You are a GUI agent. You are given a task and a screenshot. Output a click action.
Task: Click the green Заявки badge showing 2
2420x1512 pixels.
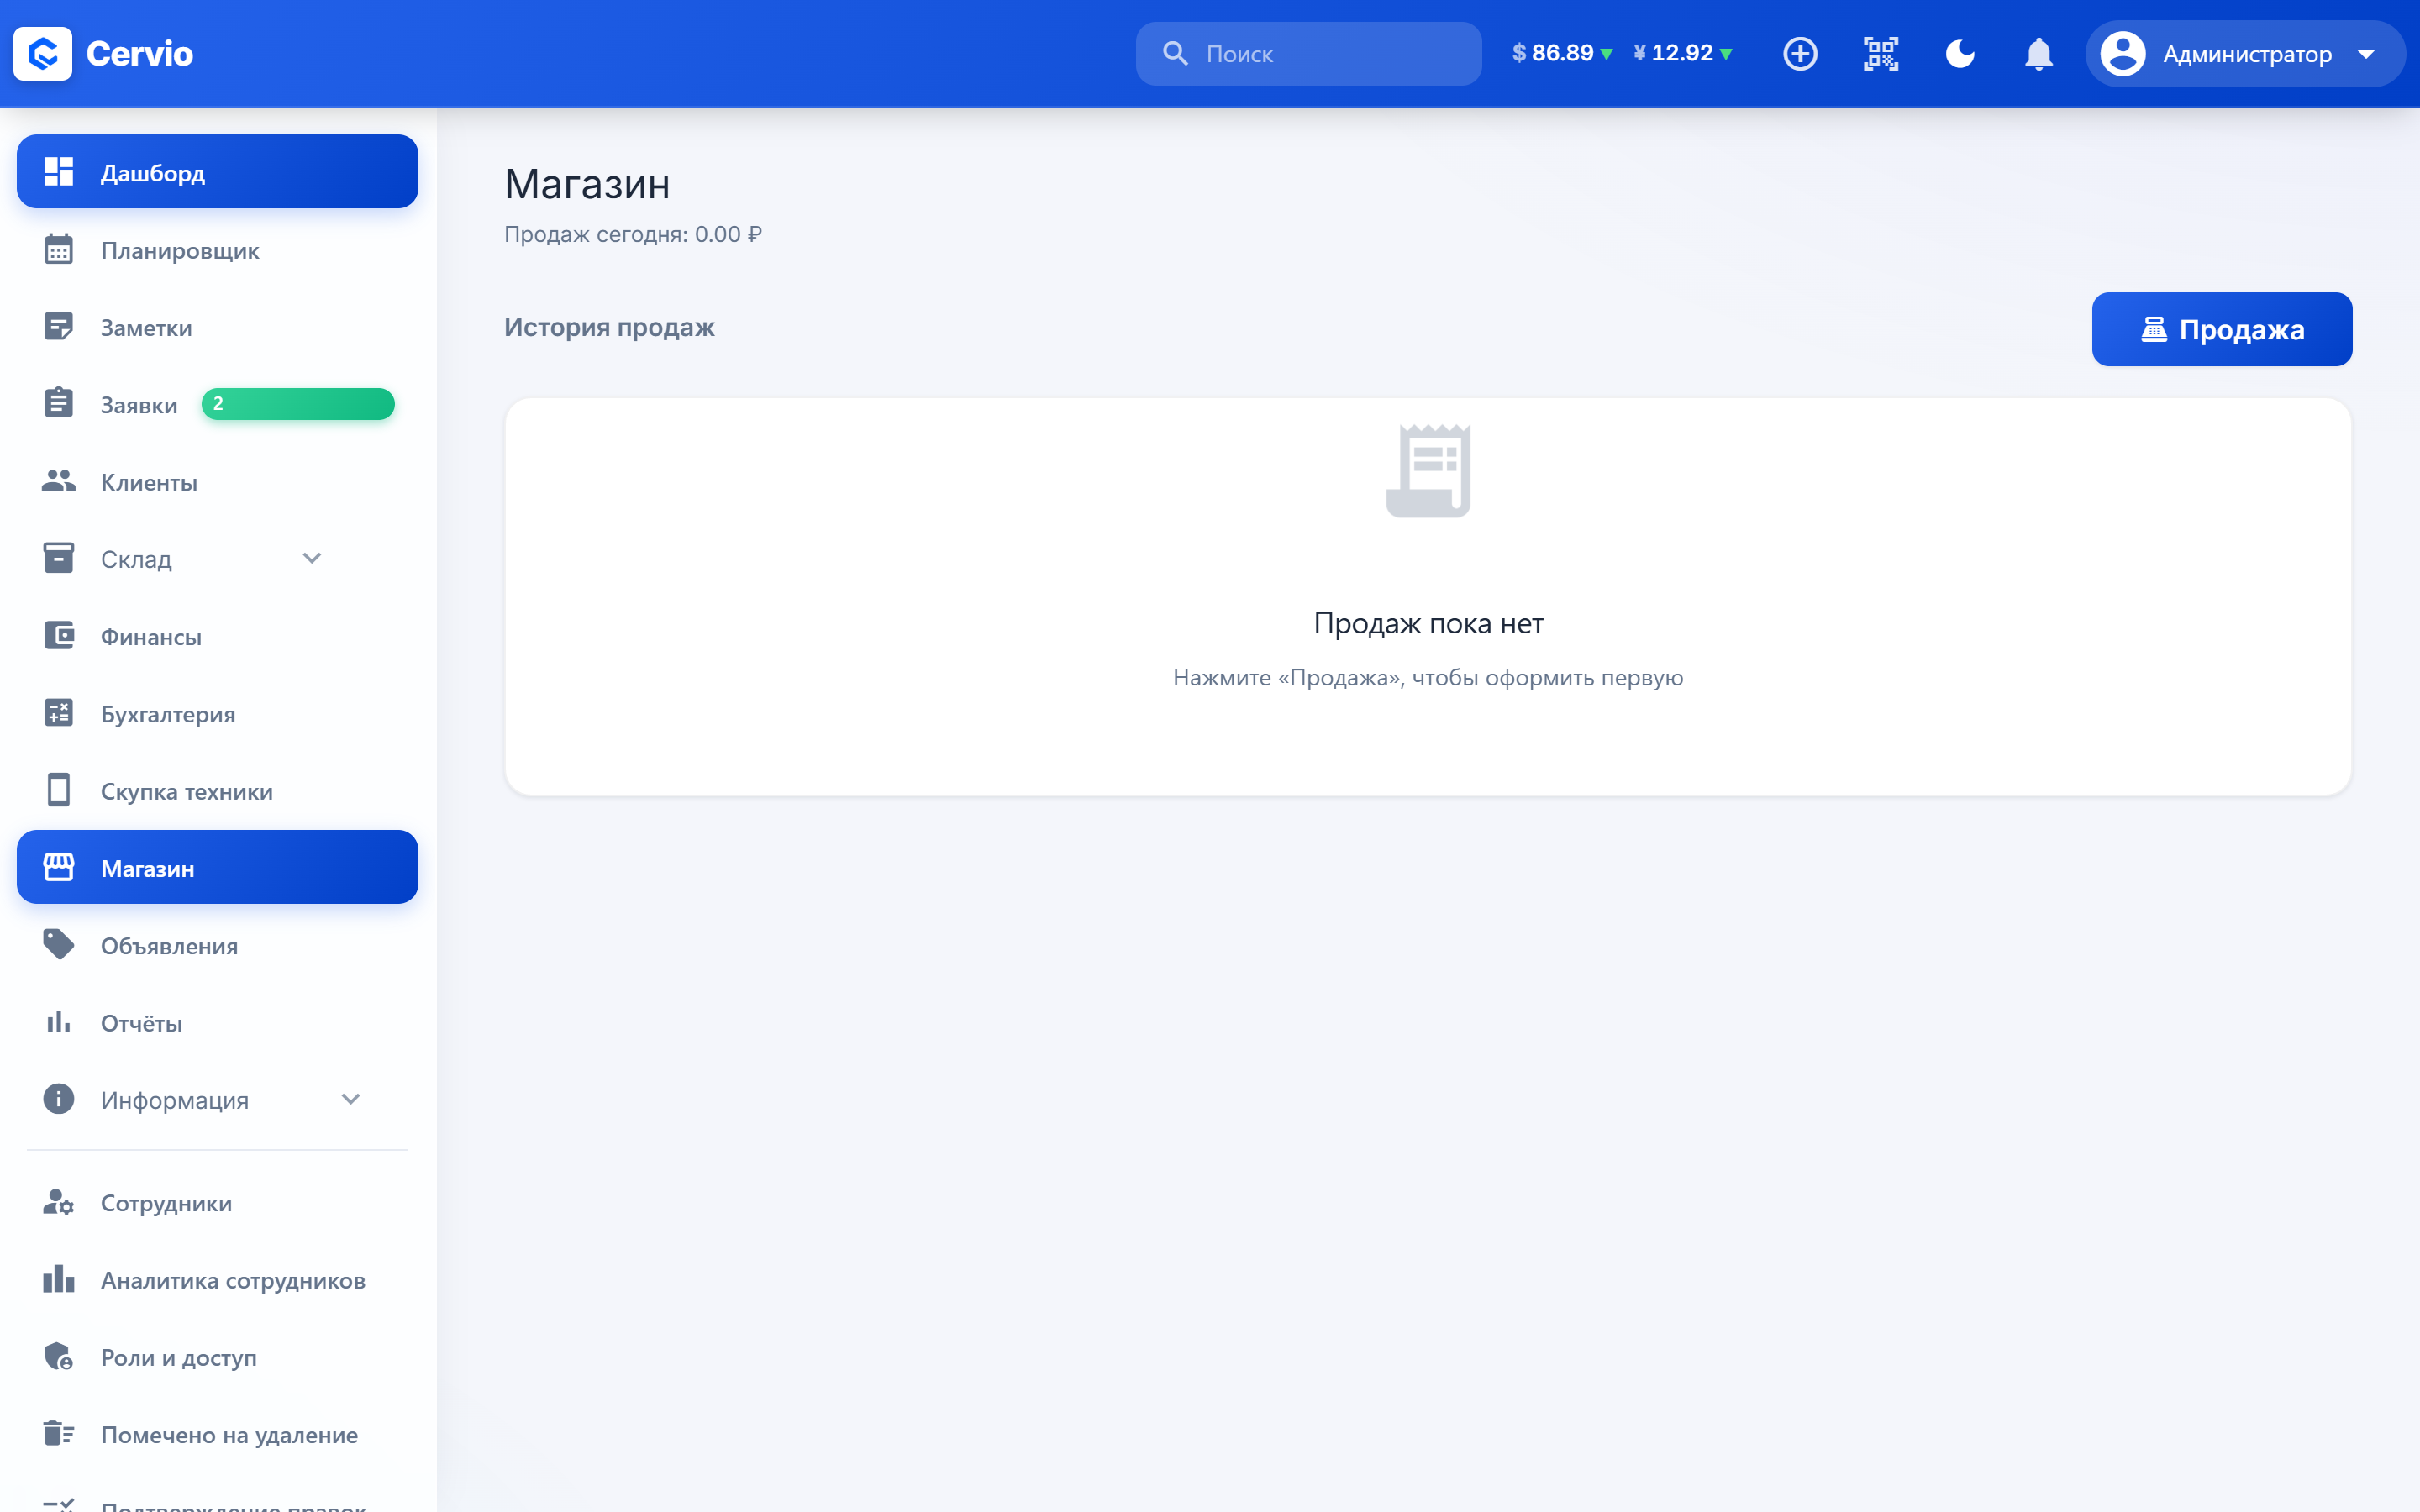[298, 403]
